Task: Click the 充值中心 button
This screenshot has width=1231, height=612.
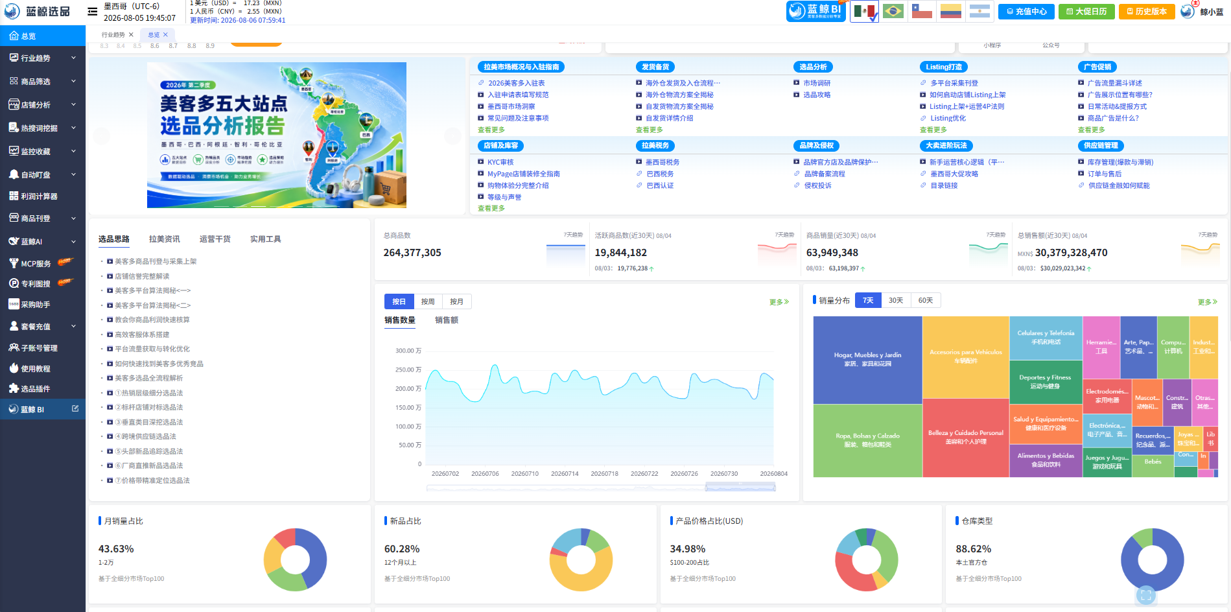Action: click(1027, 11)
